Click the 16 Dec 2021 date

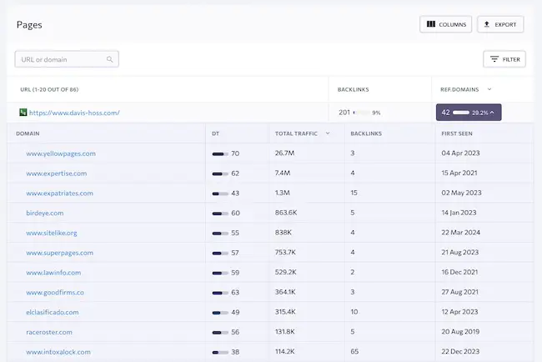pos(459,273)
